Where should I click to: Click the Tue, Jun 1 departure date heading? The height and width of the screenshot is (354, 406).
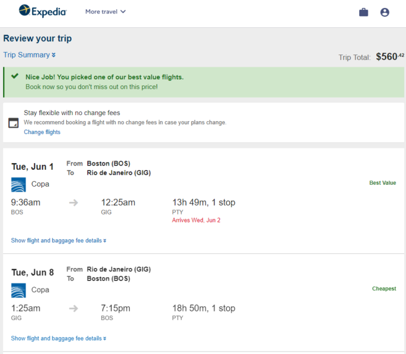(x=32, y=167)
